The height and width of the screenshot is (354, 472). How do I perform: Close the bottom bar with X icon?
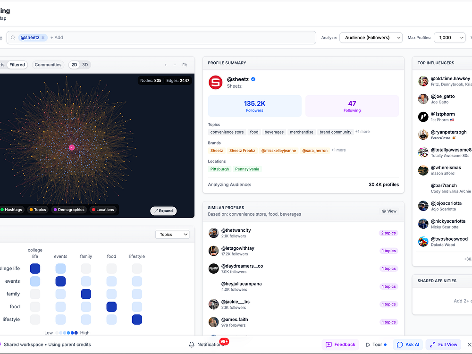(x=469, y=345)
